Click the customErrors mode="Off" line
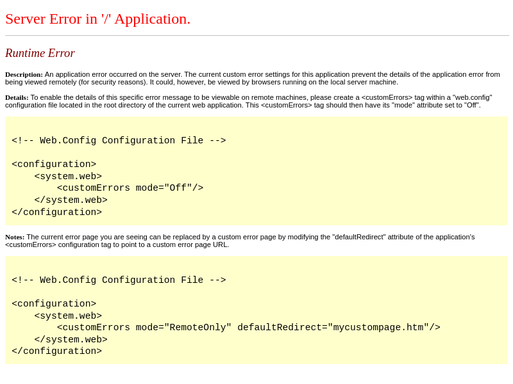 [130, 188]
